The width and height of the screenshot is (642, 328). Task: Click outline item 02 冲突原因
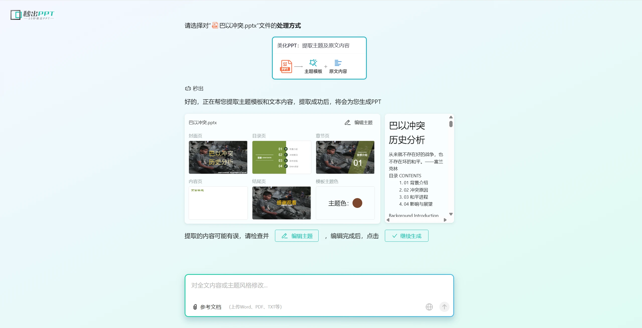[x=416, y=190]
